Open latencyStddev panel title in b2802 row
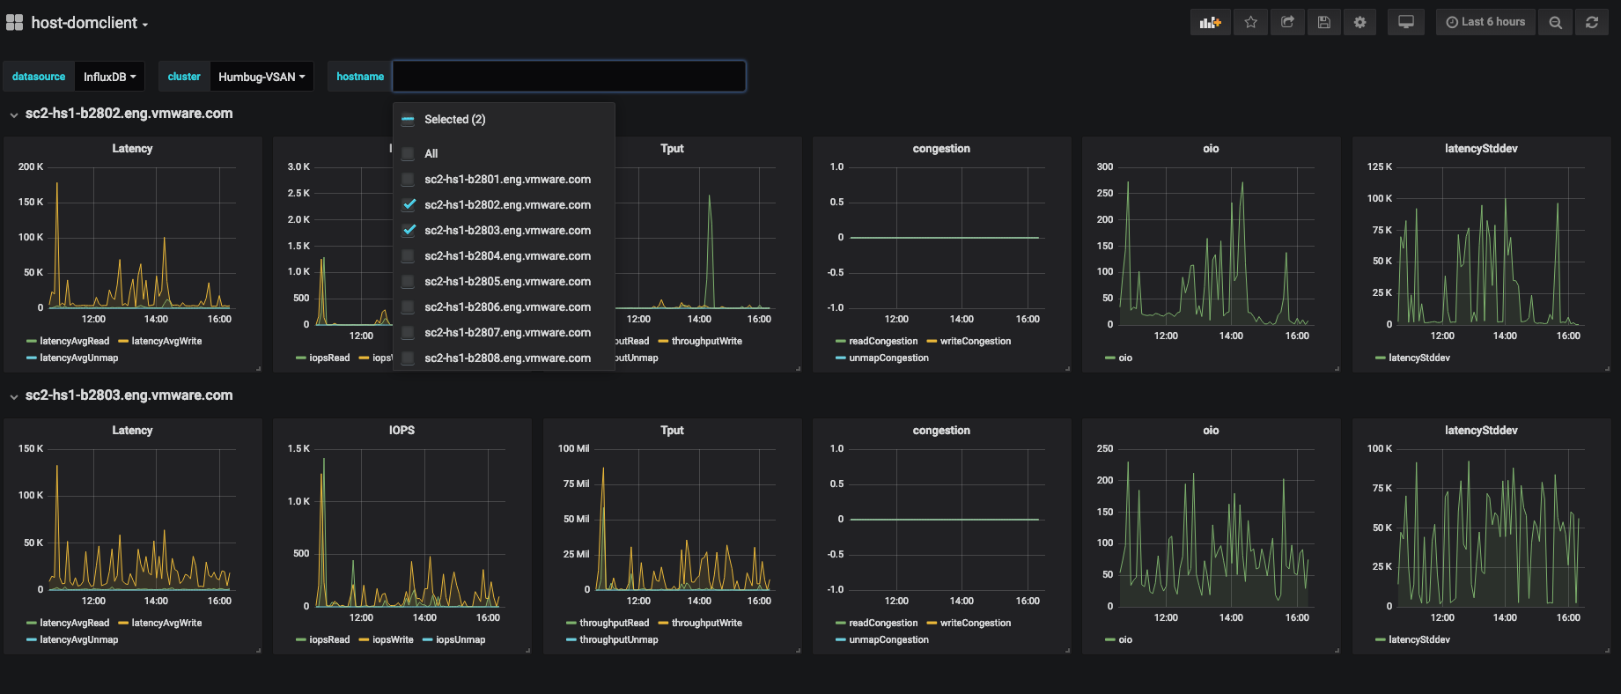Image resolution: width=1621 pixels, height=694 pixels. pos(1481,149)
